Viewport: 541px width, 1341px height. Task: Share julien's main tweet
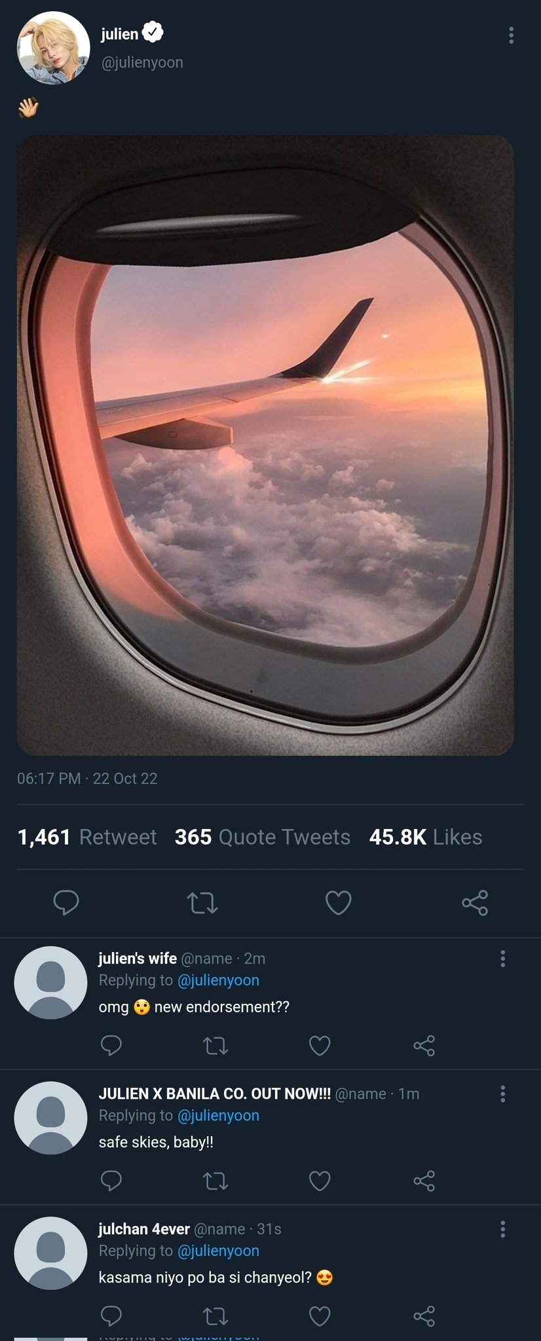tap(475, 903)
